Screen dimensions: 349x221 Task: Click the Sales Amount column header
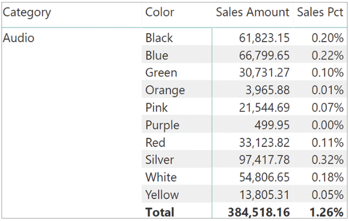[x=252, y=12]
